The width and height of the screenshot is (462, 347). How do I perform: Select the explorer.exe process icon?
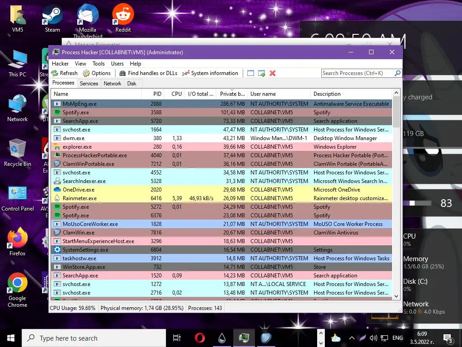pos(57,147)
